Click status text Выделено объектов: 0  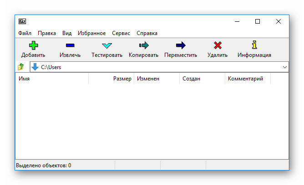(x=44, y=165)
